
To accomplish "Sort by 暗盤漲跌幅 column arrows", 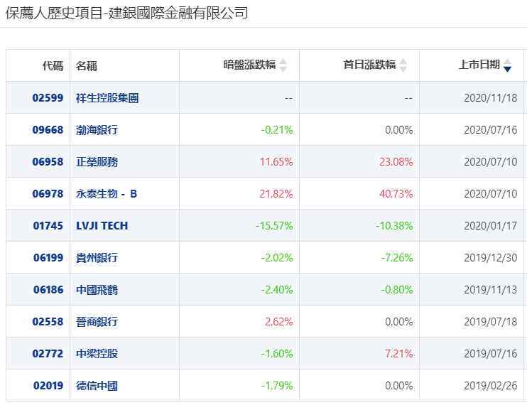I will [x=283, y=65].
